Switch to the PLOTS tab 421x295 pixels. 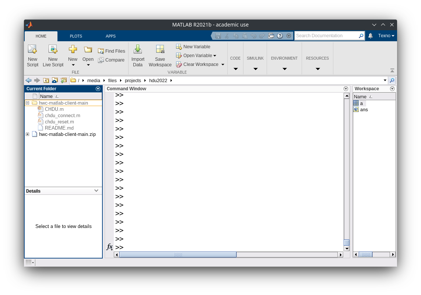[x=76, y=36]
